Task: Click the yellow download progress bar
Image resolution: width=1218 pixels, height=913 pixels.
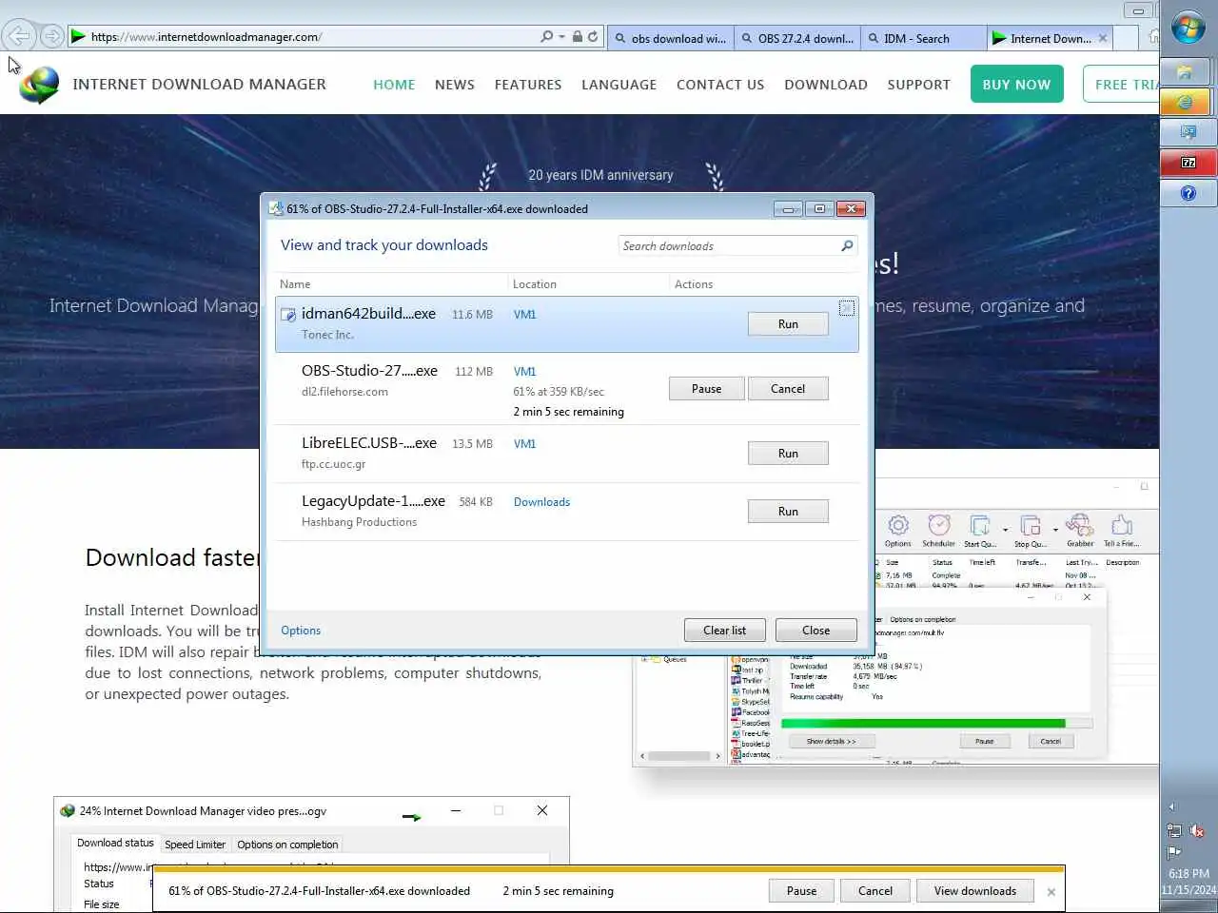Action: (609, 869)
